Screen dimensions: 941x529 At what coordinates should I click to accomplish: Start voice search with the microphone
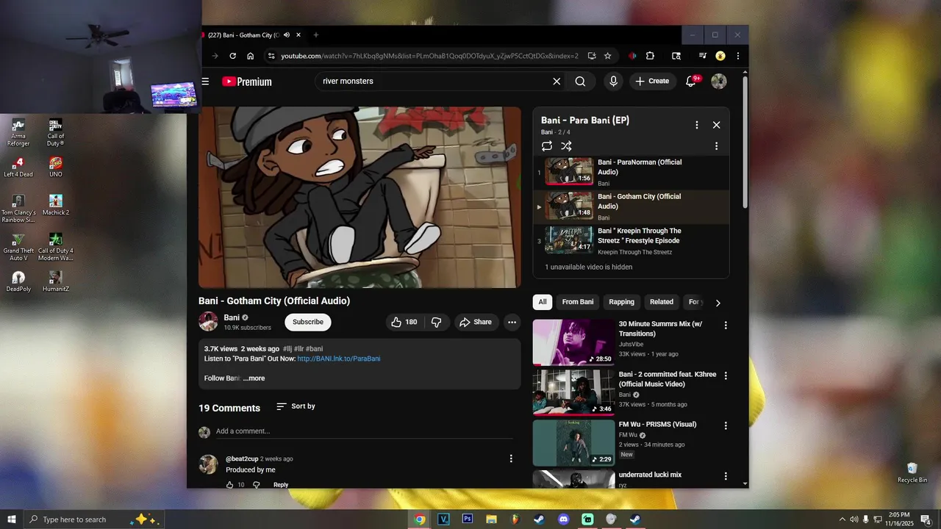[613, 82]
